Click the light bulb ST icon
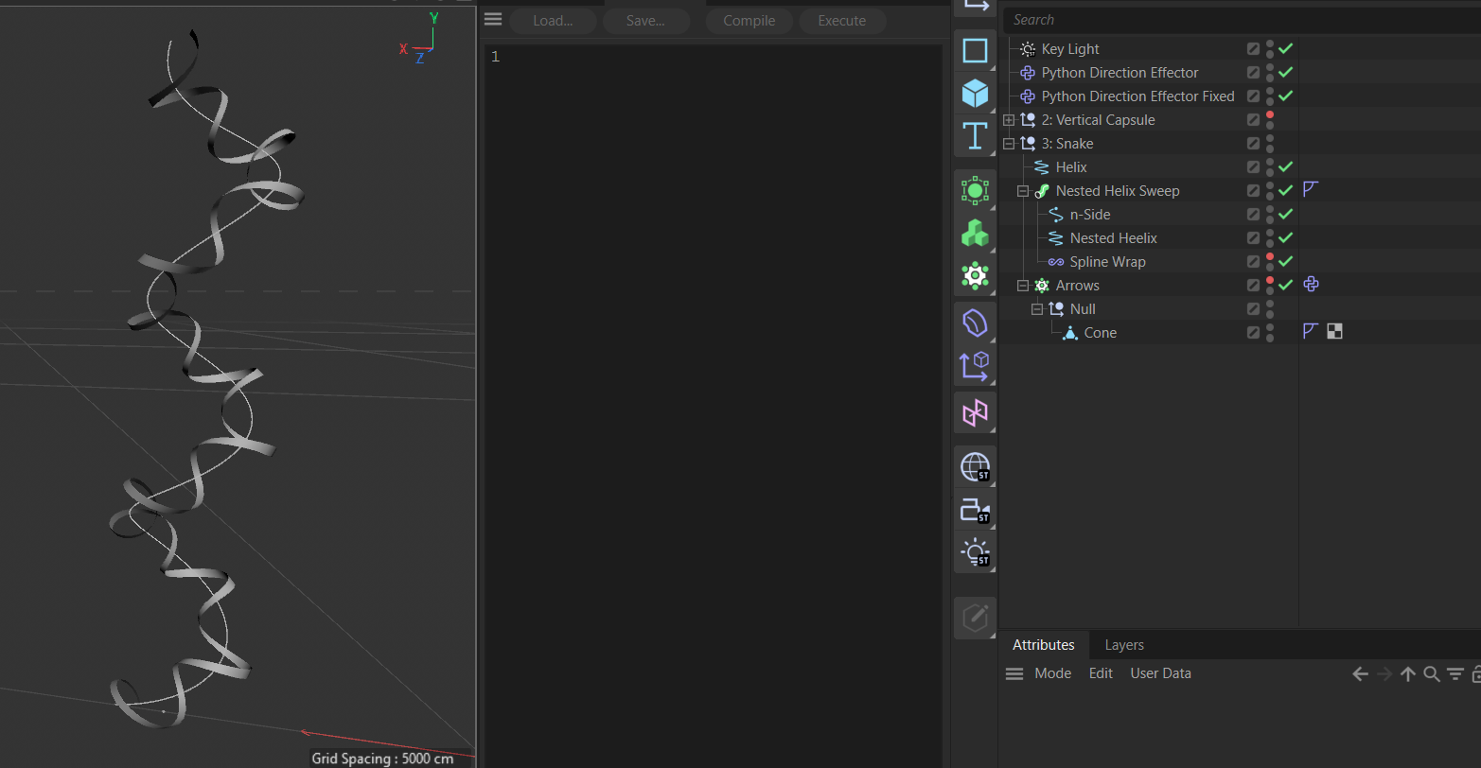 tap(975, 552)
